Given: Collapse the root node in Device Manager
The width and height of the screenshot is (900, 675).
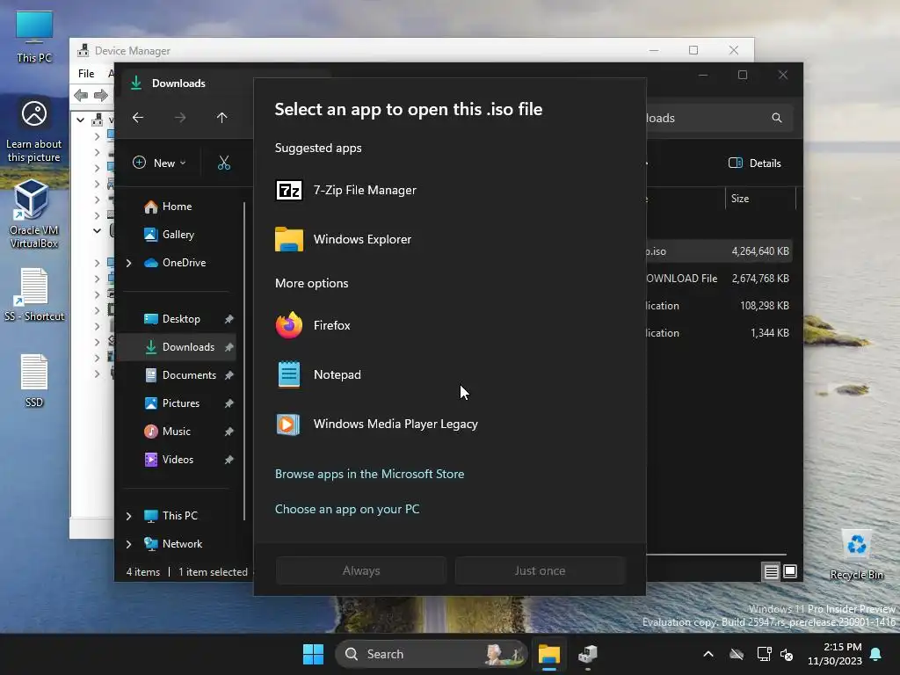Looking at the screenshot, I should [81, 120].
